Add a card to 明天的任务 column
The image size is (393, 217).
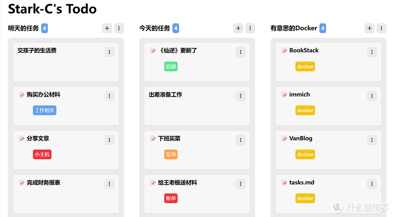click(107, 28)
